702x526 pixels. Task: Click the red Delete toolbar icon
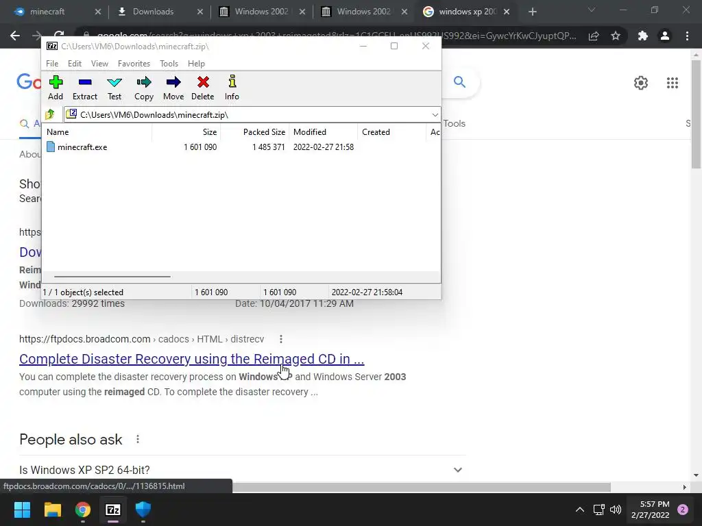203,88
